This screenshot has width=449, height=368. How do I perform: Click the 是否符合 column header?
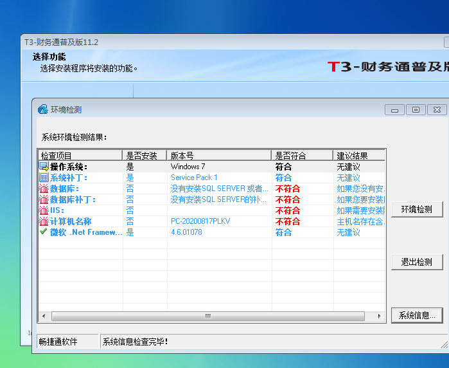(302, 156)
